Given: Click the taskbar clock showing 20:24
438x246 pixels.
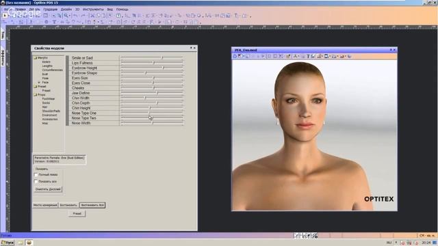Looking at the screenshot, I should click(x=426, y=243).
